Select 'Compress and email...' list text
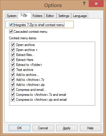Screen dimensions: 106x136 tap(31, 90)
